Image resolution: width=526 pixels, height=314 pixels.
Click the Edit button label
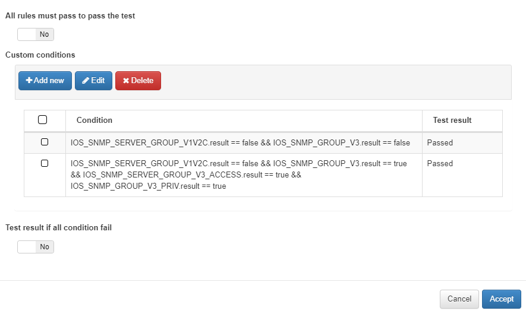pos(97,80)
